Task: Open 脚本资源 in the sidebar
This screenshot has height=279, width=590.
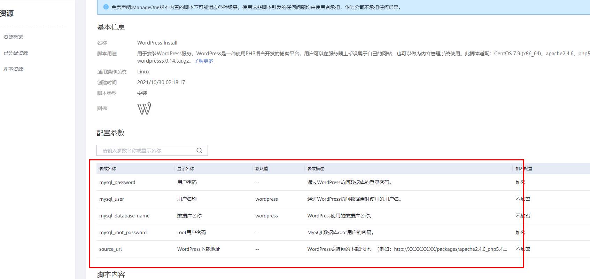Action: coord(13,69)
